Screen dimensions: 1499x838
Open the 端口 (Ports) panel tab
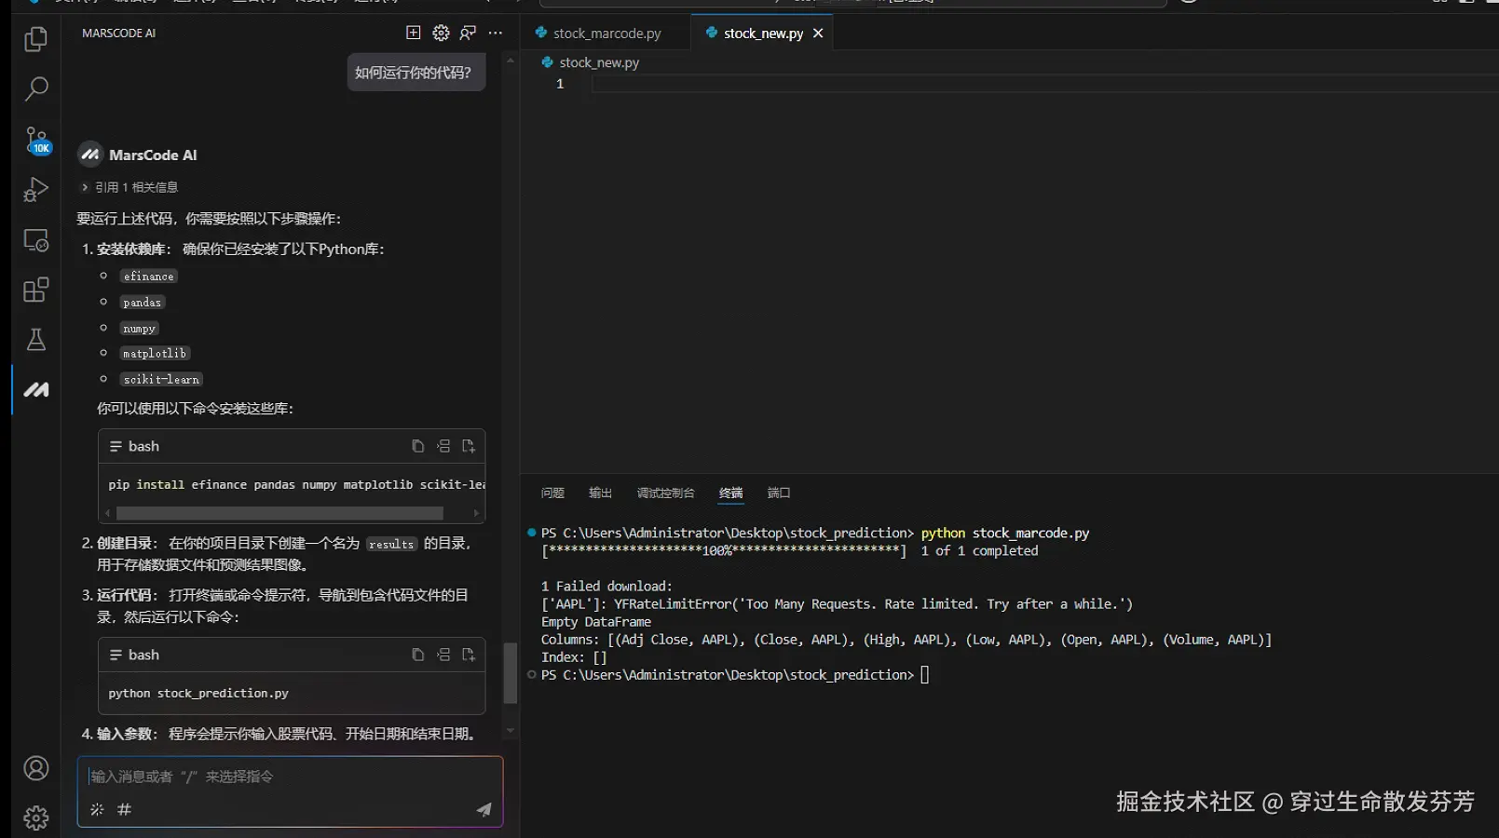pyautogui.click(x=779, y=493)
